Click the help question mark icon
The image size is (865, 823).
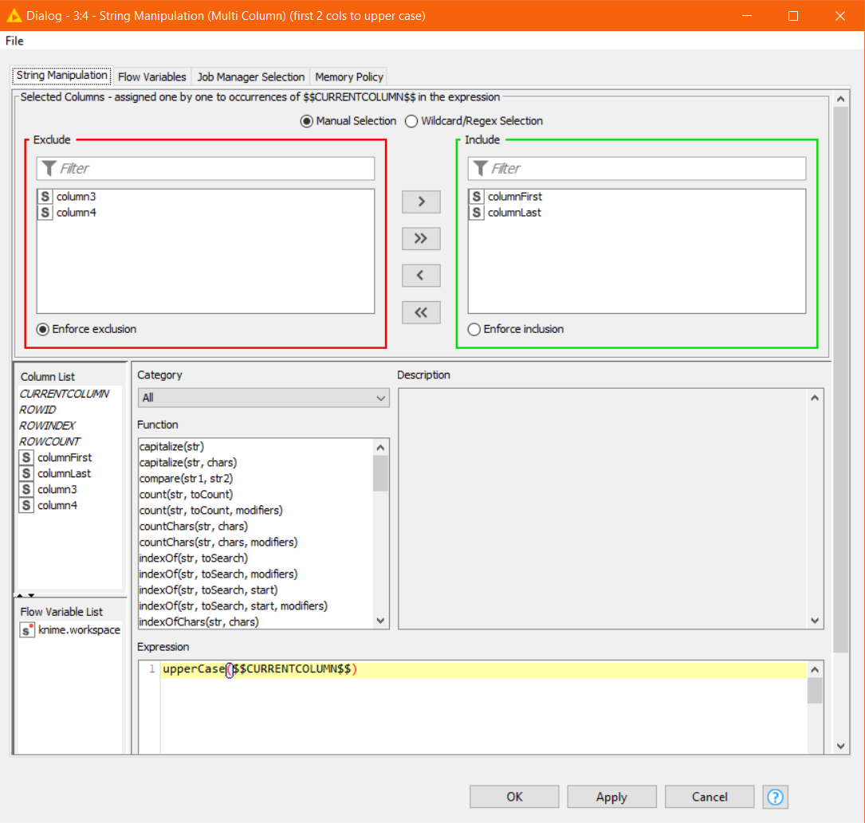tap(775, 797)
